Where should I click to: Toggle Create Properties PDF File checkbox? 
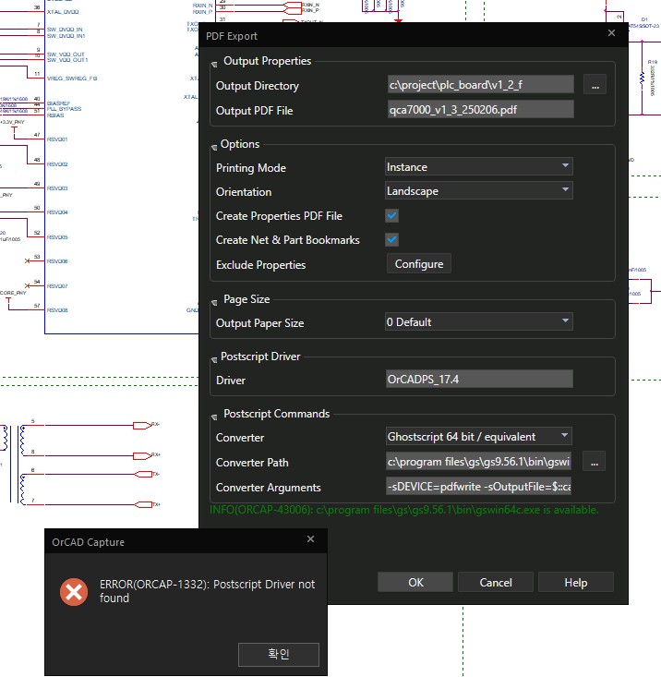[391, 215]
